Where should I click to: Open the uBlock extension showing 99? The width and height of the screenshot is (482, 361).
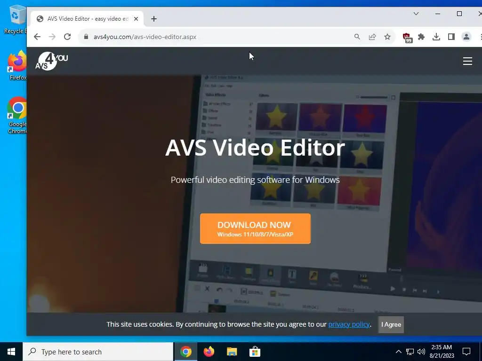(x=407, y=38)
